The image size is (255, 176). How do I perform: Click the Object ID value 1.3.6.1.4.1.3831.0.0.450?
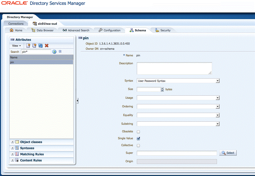115,44
